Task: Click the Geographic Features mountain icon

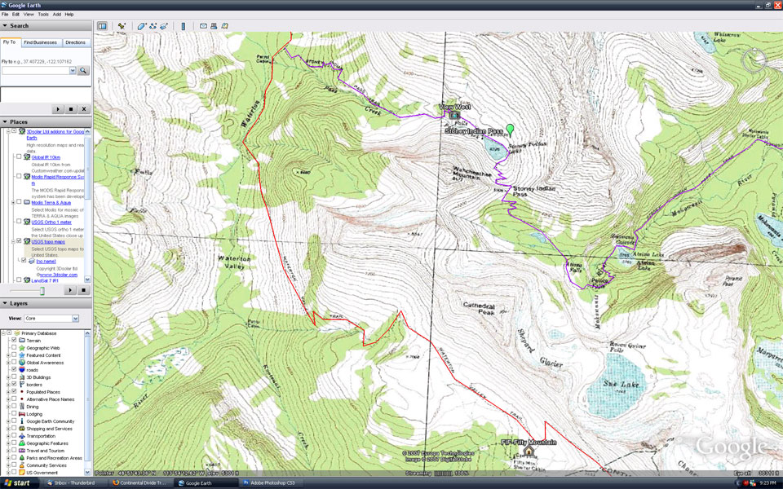Action: pyautogui.click(x=21, y=443)
